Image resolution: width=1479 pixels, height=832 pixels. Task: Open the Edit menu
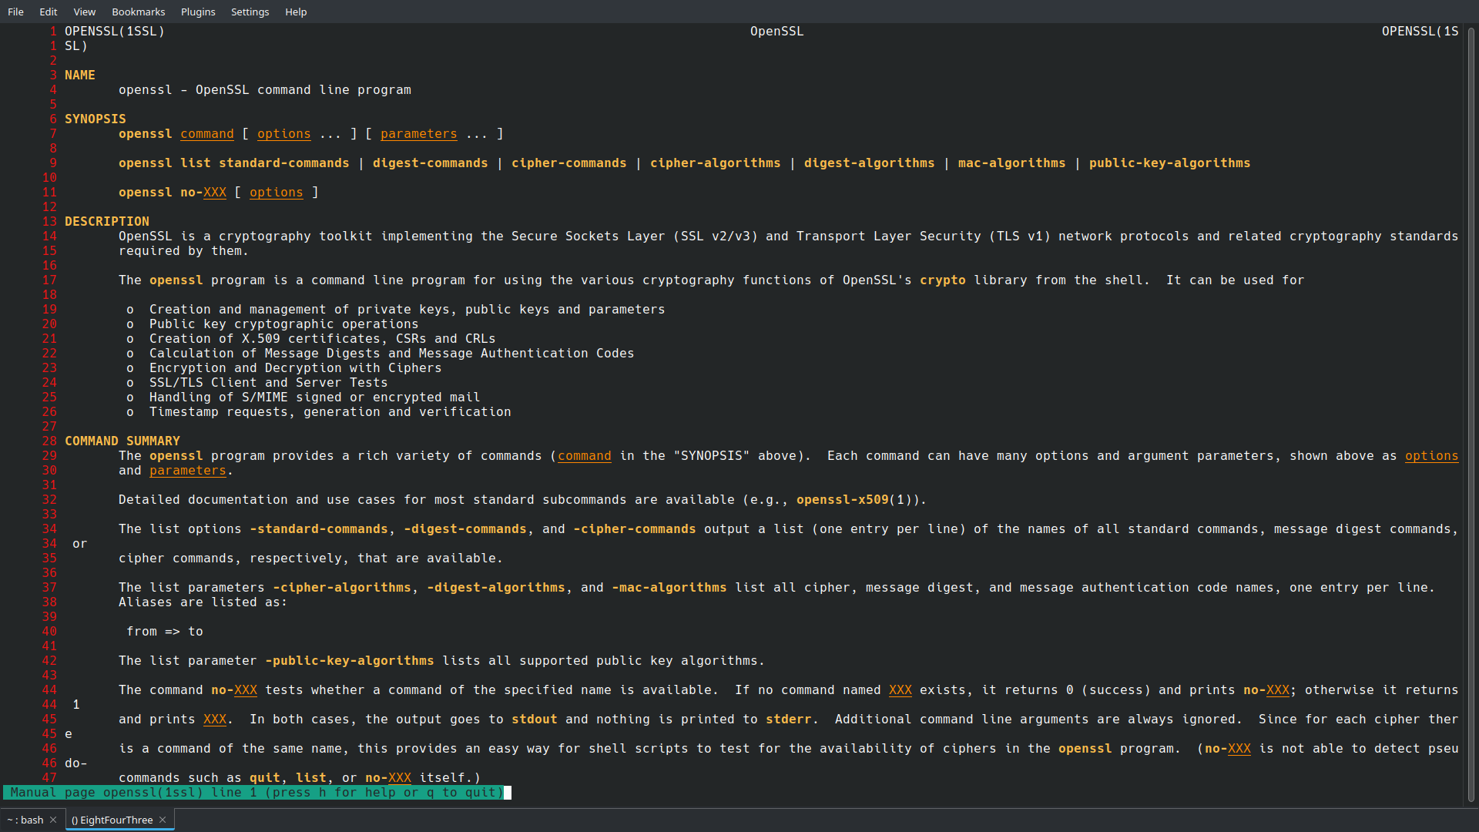click(x=49, y=12)
